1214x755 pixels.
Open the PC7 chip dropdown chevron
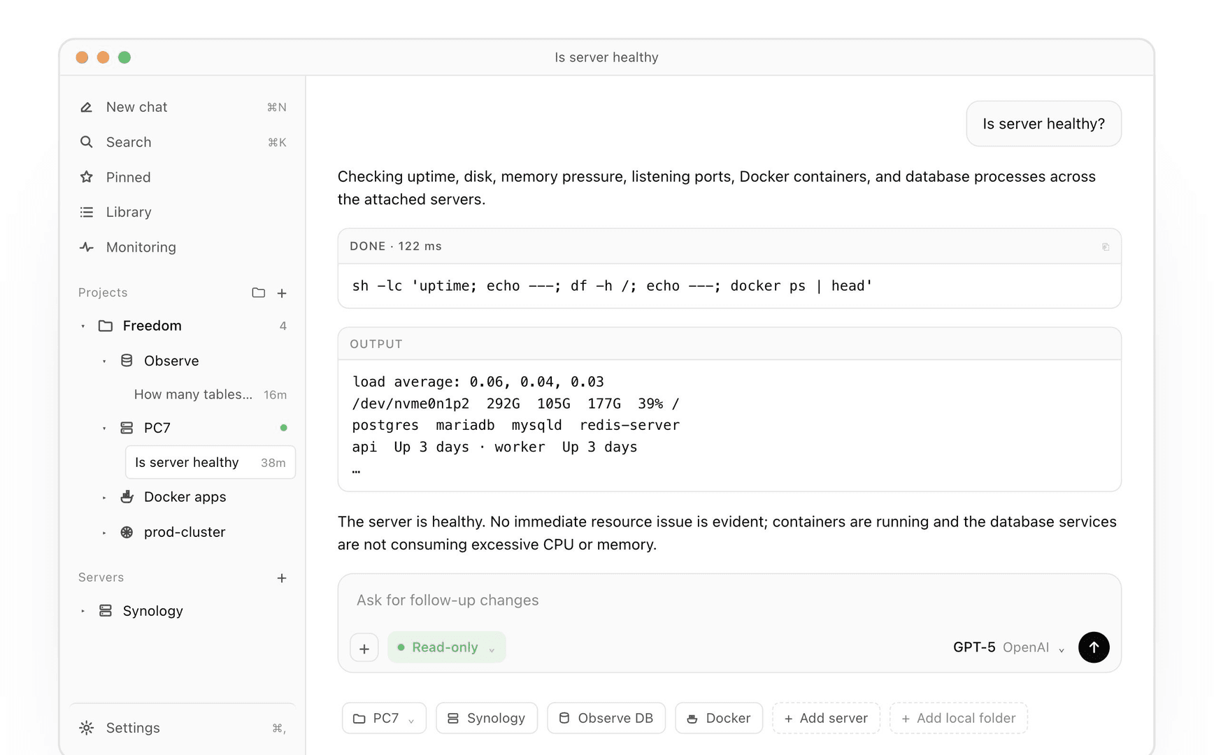click(x=411, y=720)
